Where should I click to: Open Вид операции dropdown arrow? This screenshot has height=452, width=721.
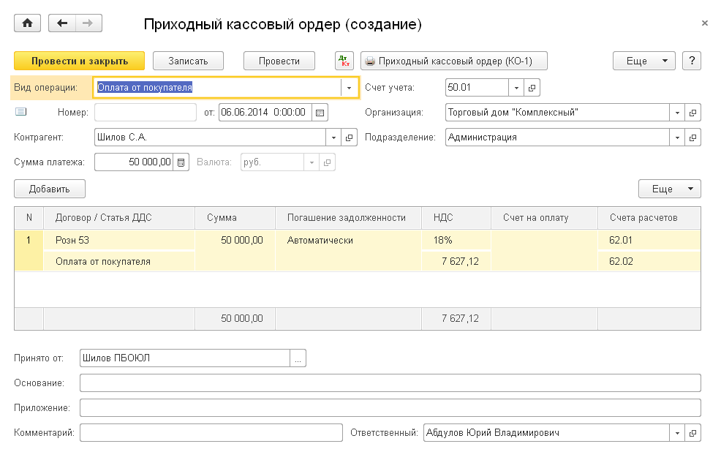349,87
